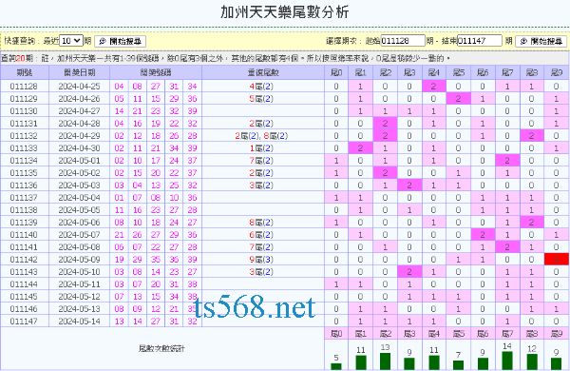Screen dimensions: 570x371
Task: Select period number 011136
Action: coord(24,185)
